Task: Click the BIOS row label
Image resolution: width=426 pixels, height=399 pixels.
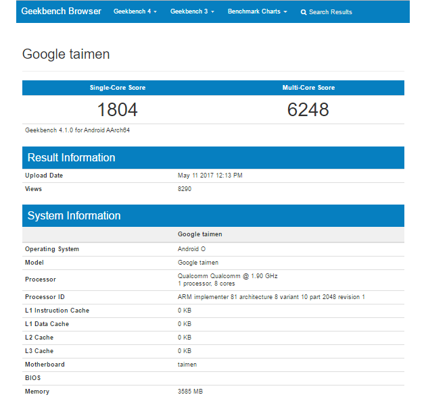Action: (x=33, y=378)
